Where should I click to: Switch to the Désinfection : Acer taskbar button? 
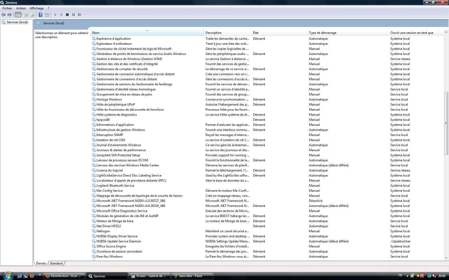64,276
